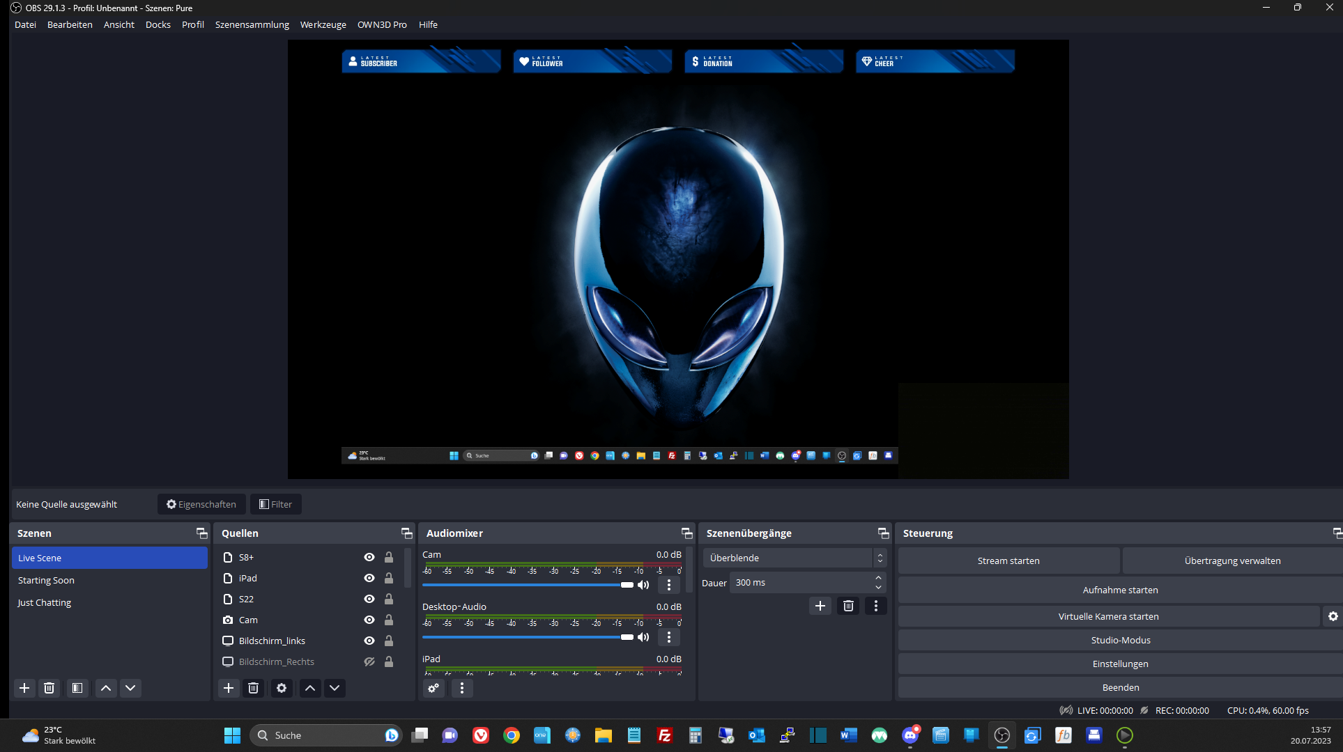Open Cam audio channel options dots
Viewport: 1343px width, 752px height.
pos(669,585)
